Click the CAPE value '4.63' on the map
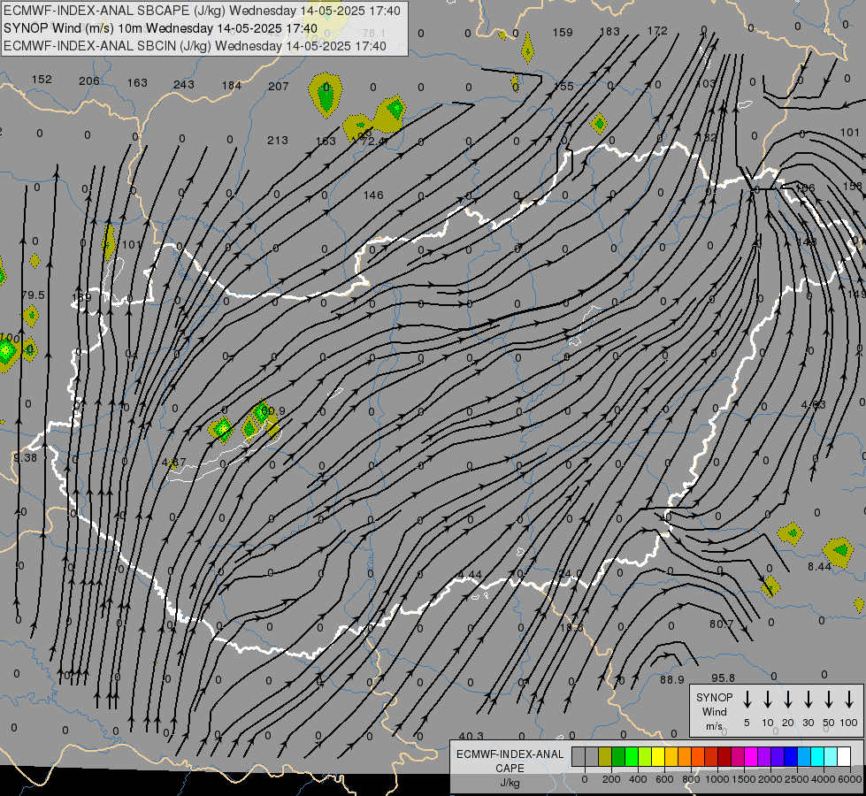 click(x=814, y=405)
